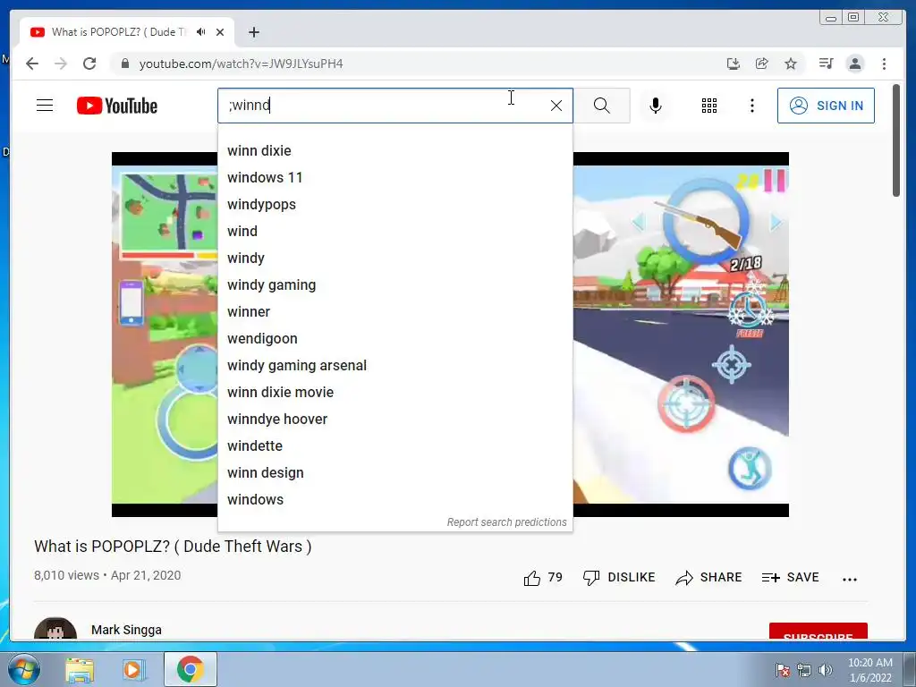The image size is (916, 687).
Task: Pick 'windy gaming arsenal' suggestion
Action: click(x=394, y=366)
